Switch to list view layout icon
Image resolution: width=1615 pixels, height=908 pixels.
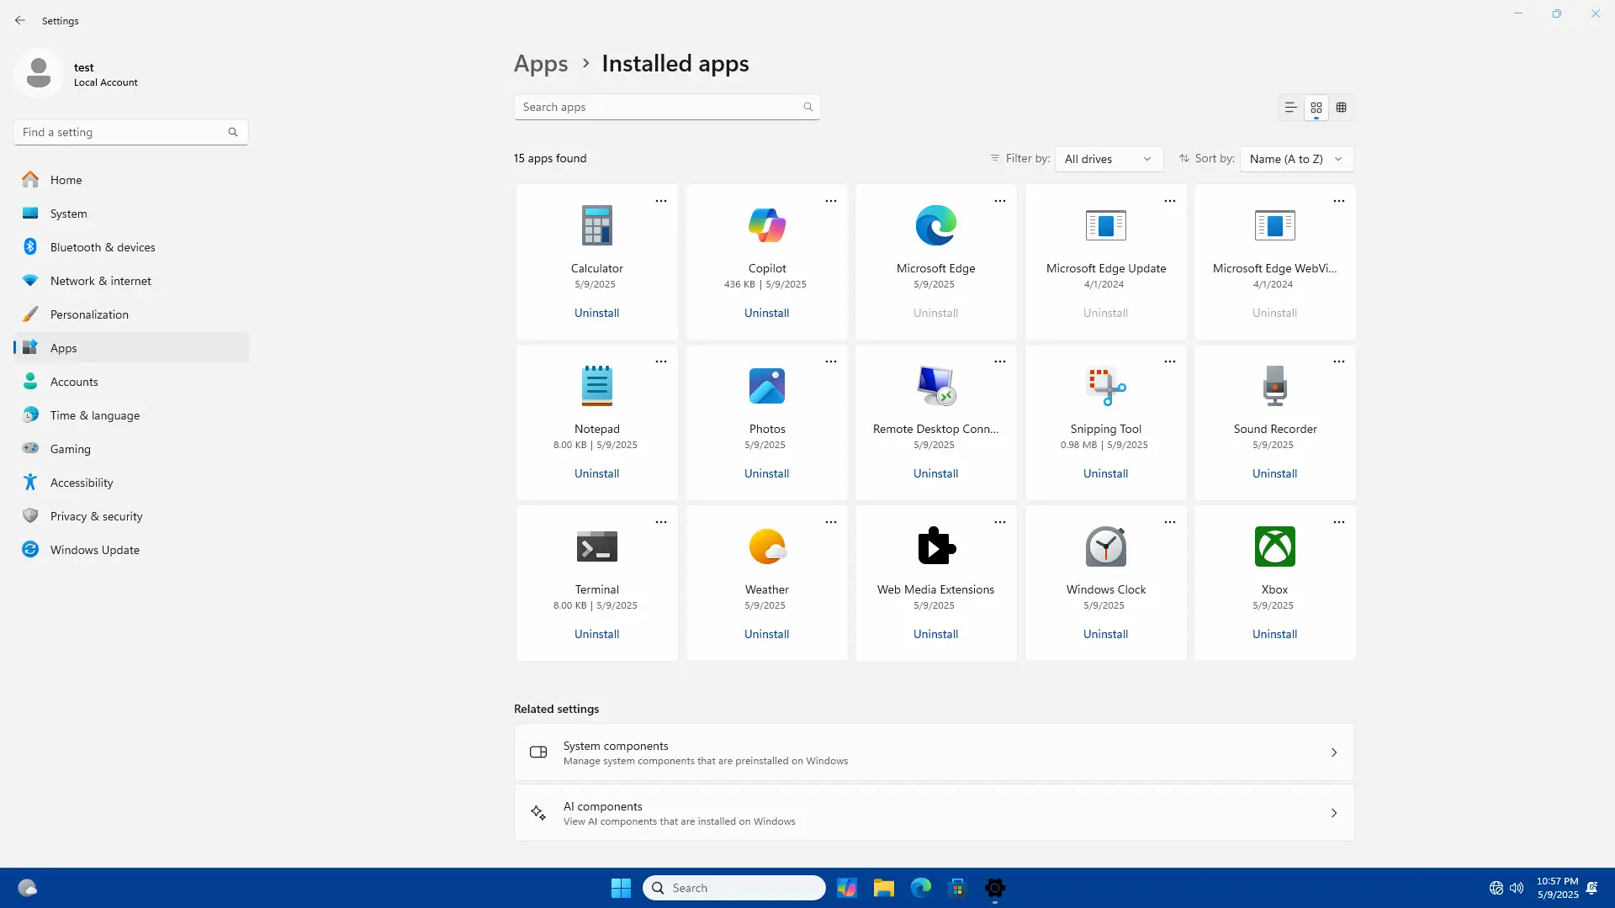pyautogui.click(x=1290, y=108)
